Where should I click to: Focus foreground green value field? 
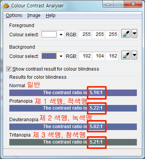click(98, 34)
